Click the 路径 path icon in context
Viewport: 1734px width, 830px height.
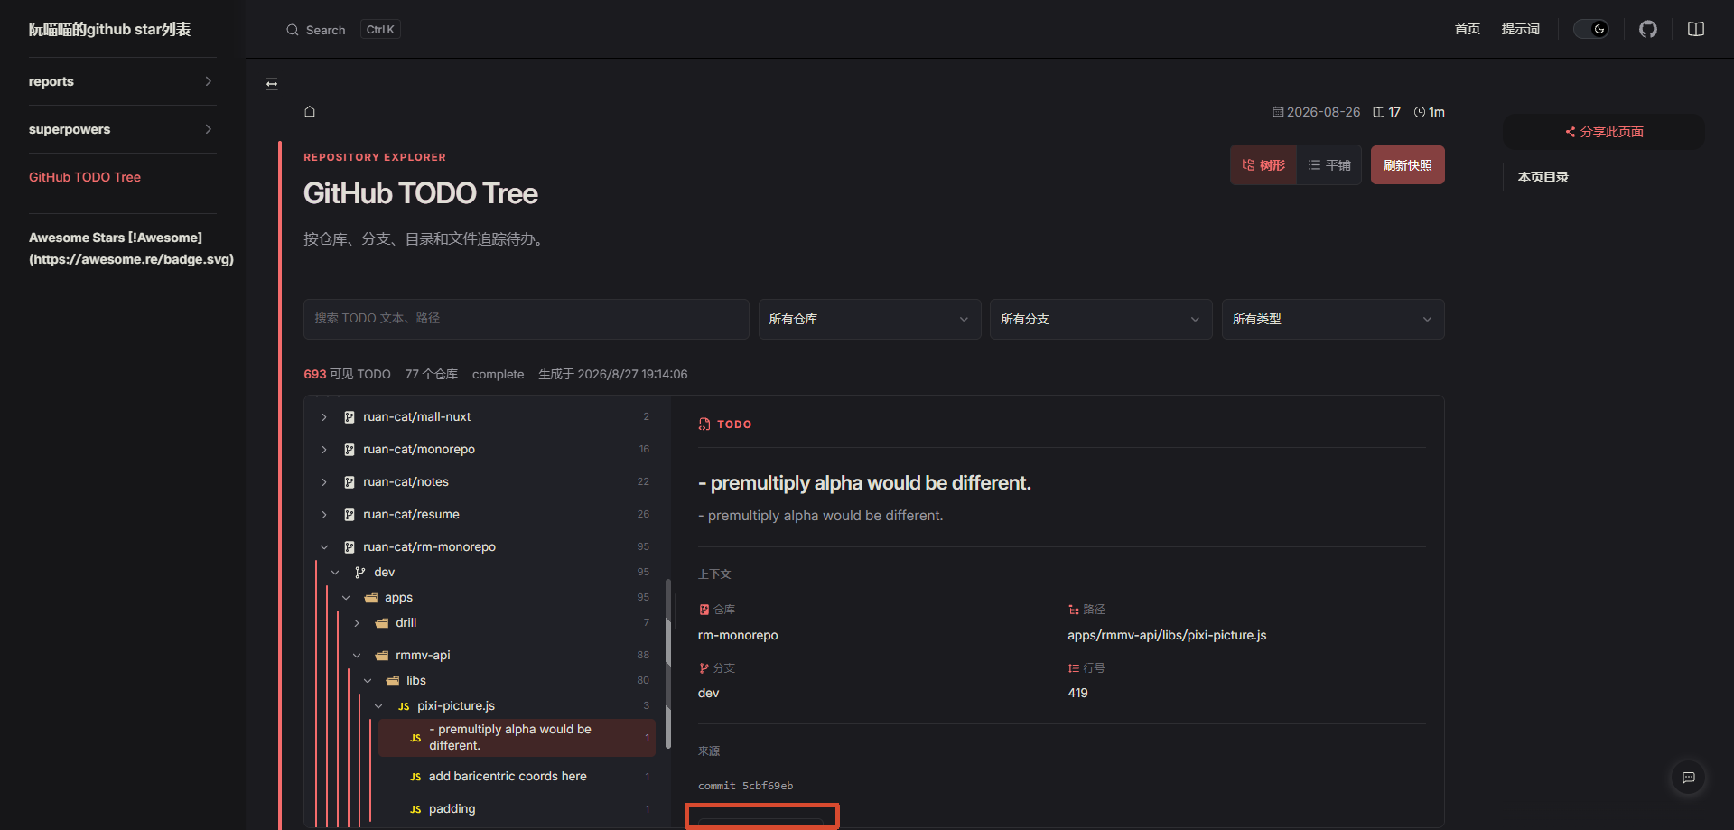pyautogui.click(x=1074, y=610)
